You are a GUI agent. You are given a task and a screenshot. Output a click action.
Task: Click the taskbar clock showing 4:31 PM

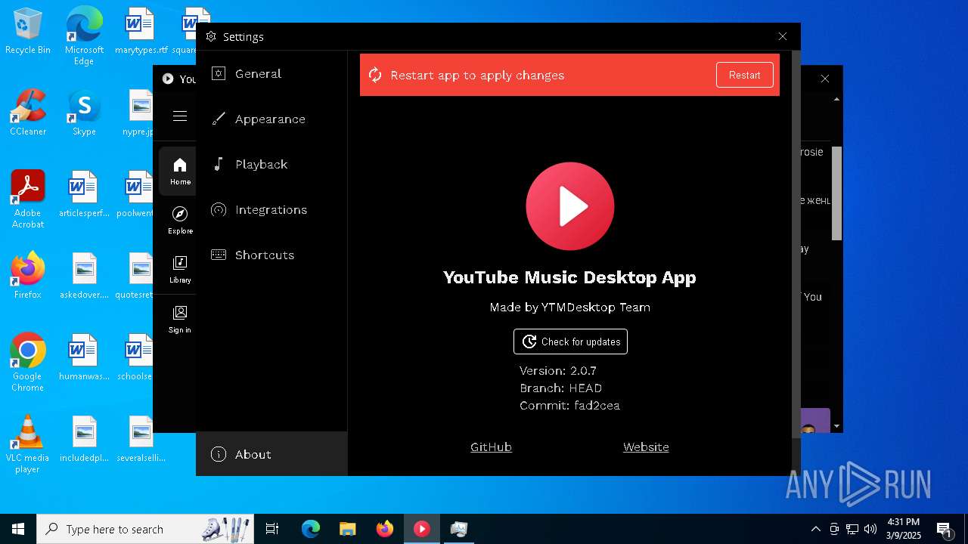tap(903, 529)
